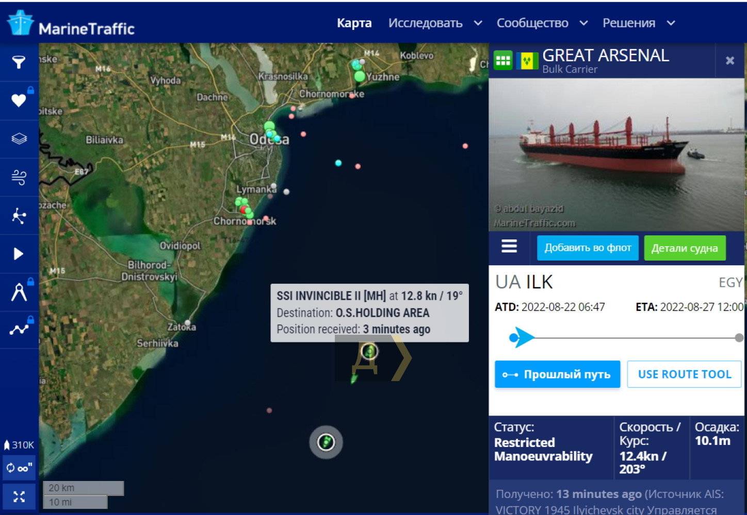The width and height of the screenshot is (747, 515).
Task: Click the Детали судна button
Action: 685,248
